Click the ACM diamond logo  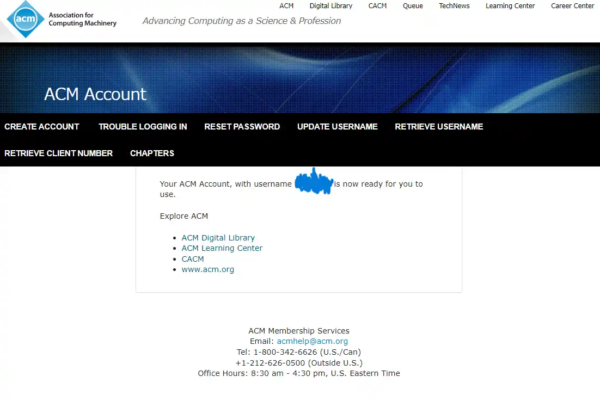(x=26, y=20)
